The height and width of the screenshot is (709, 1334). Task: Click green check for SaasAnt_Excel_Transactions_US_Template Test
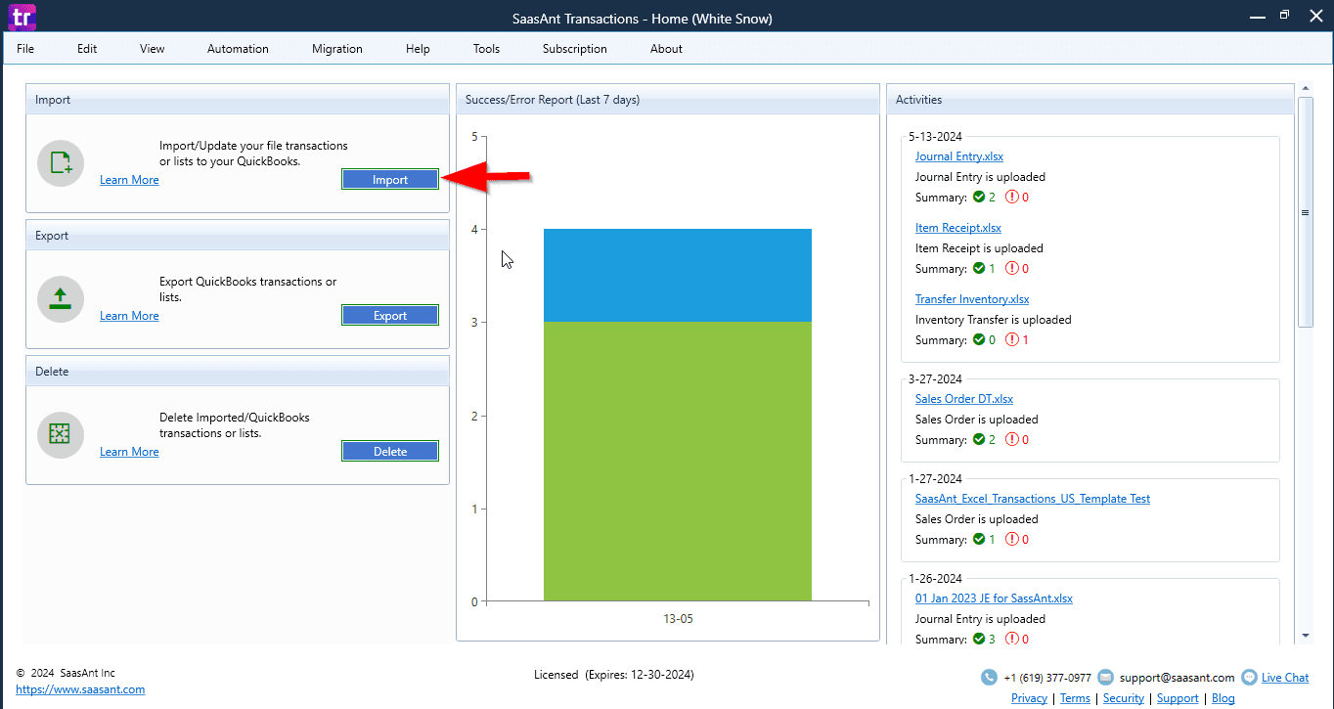[979, 540]
